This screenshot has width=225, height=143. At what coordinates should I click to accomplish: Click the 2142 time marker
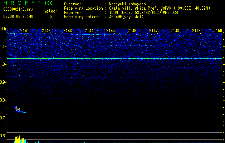tap(46, 31)
